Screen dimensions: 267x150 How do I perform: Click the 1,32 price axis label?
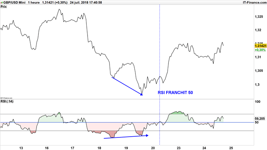pos(258,30)
